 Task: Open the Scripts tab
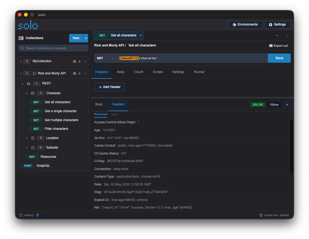pos(158,72)
